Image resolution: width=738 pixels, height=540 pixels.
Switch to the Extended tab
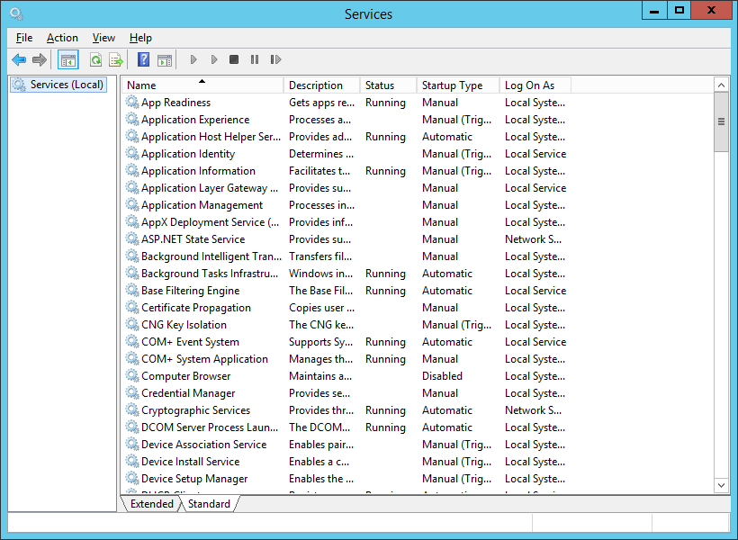[x=152, y=504]
